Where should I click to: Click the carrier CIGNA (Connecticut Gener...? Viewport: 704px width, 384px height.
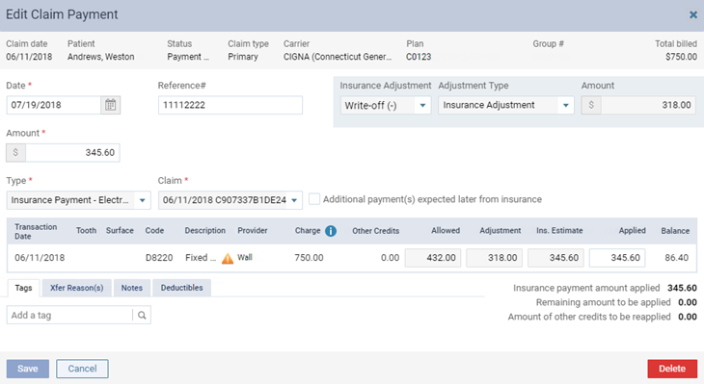tap(338, 57)
